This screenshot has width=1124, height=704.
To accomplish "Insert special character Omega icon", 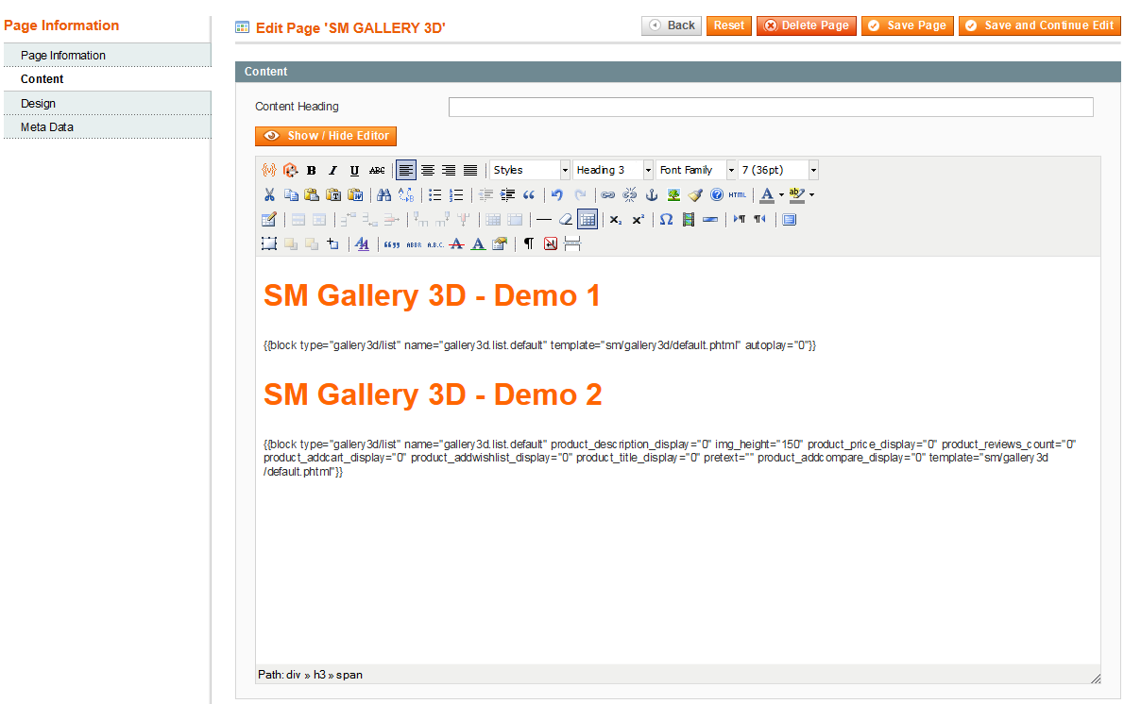I will [x=667, y=220].
